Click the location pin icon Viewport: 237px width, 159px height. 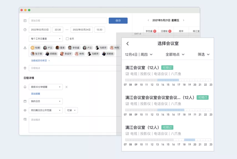point(25,68)
